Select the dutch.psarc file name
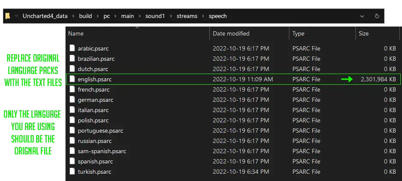 point(93,69)
